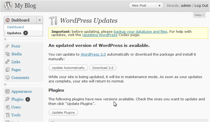Click the New Post button
Screen dimensions: 210x122
tap(143, 6)
